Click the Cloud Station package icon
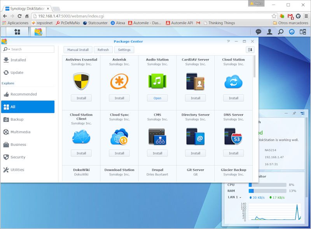The image size is (311, 229). [234, 82]
